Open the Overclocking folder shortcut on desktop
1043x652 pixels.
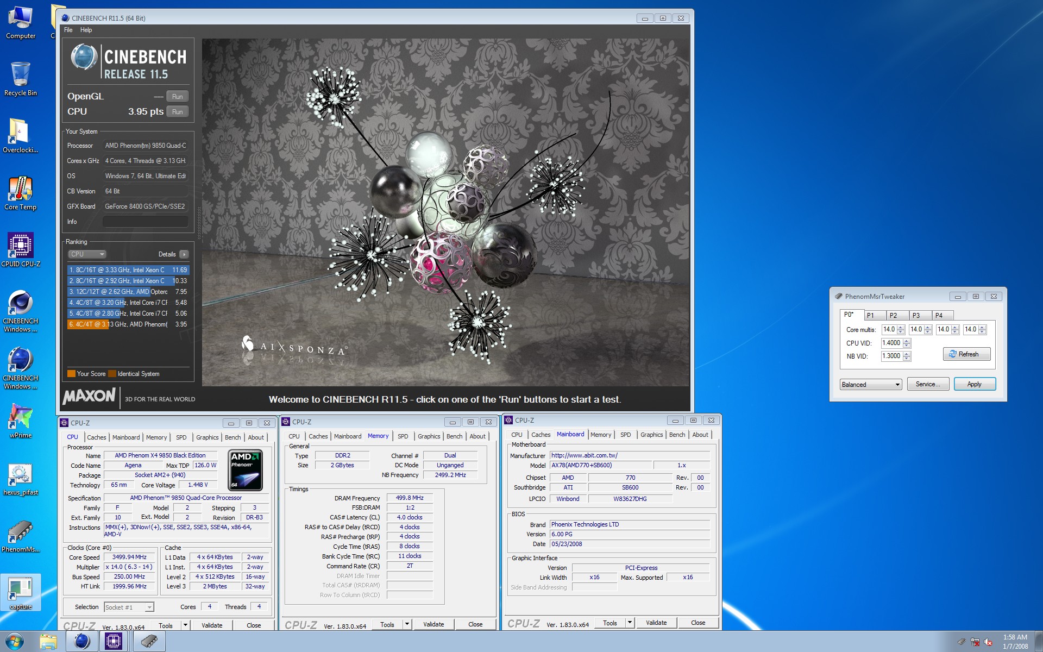point(21,136)
